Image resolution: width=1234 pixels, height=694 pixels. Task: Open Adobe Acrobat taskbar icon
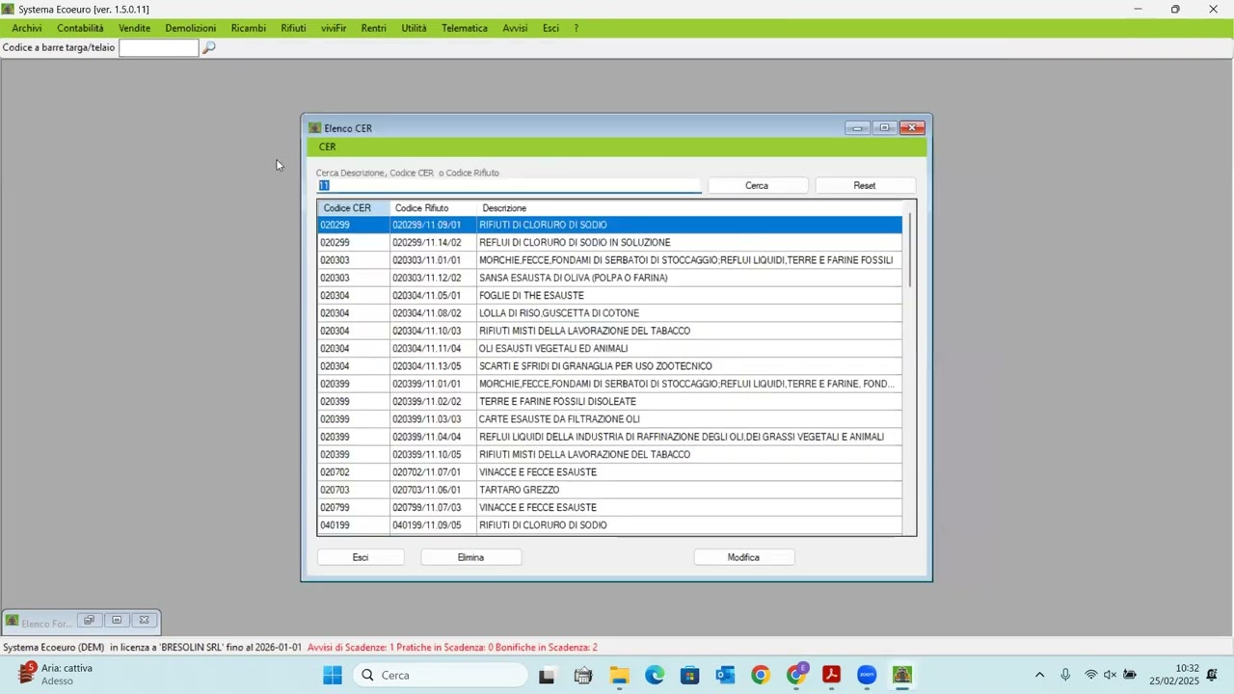coord(831,675)
